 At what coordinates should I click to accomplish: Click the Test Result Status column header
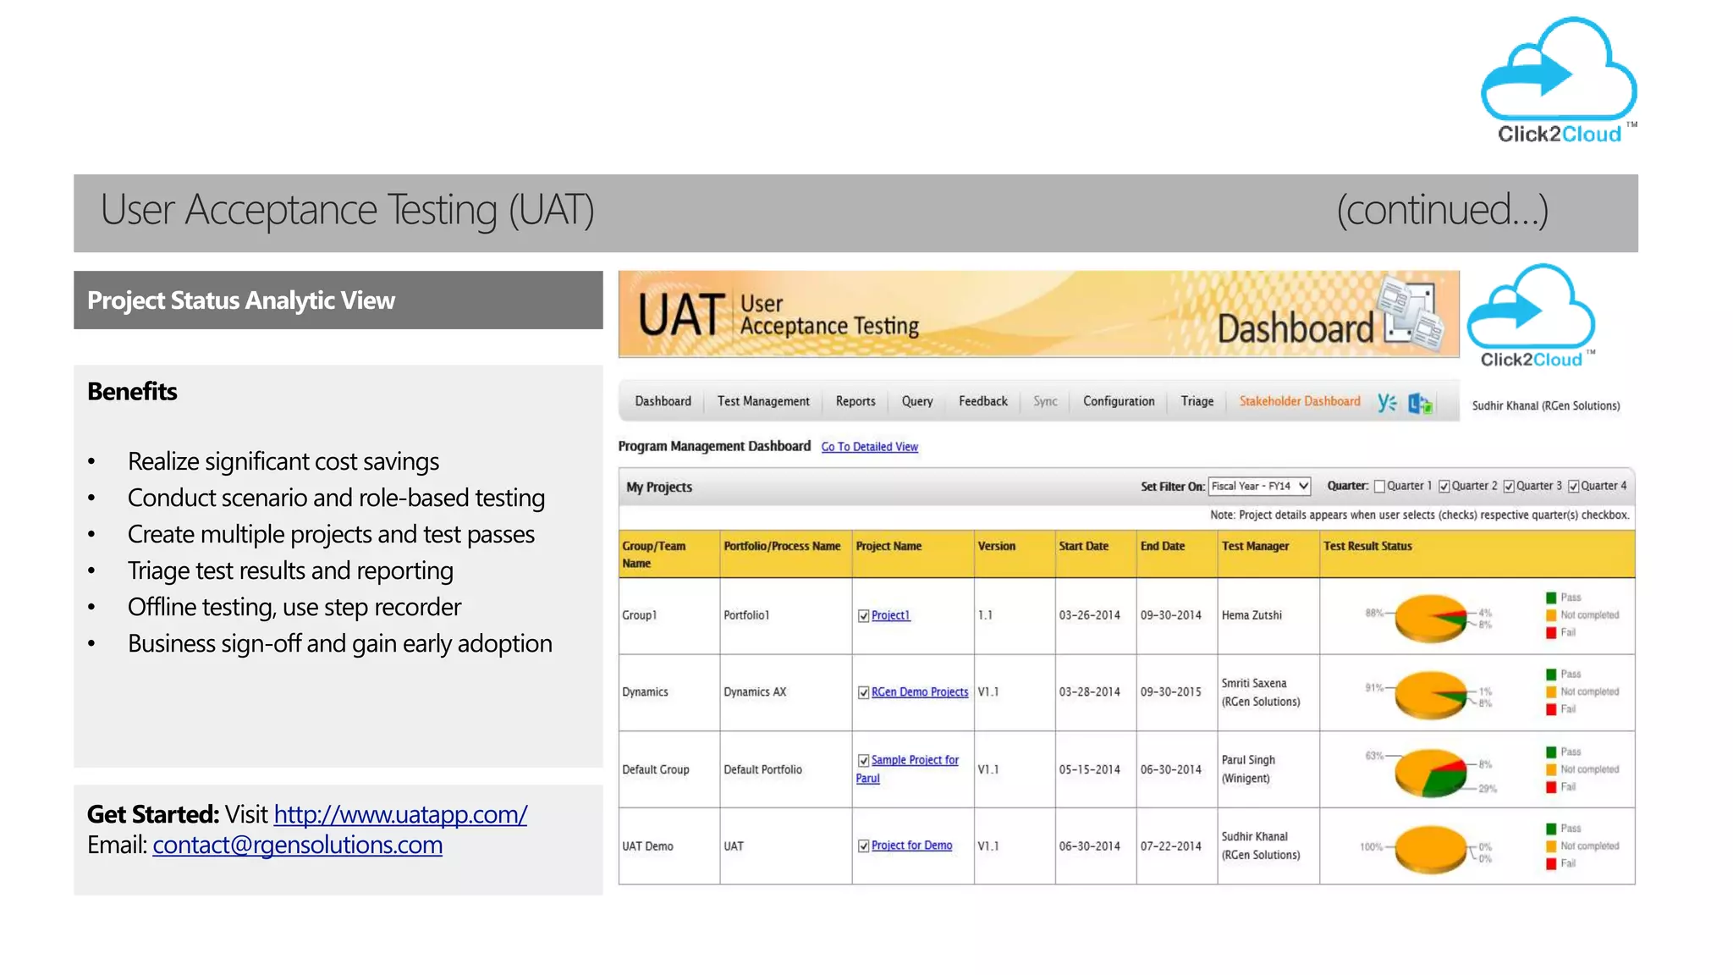click(x=1477, y=554)
